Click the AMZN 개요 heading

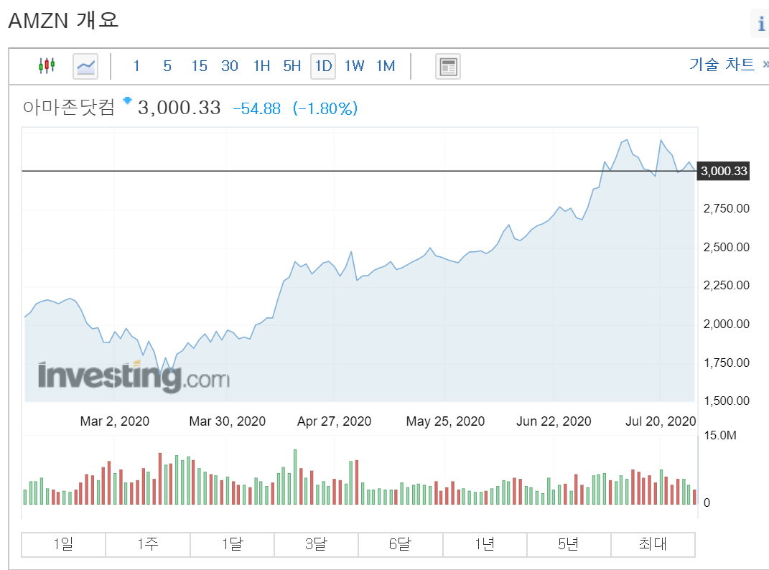63,21
